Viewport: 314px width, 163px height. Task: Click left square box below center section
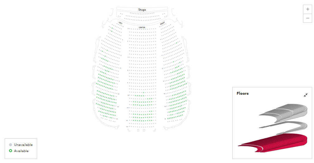tap(138, 130)
